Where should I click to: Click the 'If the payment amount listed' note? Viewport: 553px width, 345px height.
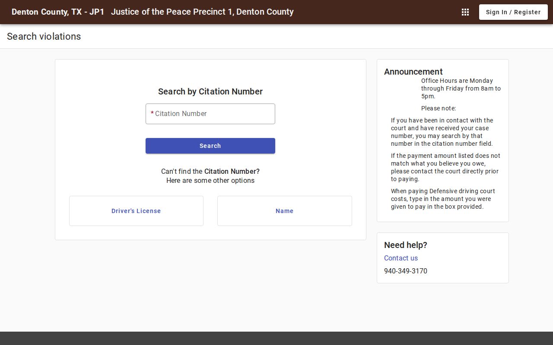coord(445,167)
